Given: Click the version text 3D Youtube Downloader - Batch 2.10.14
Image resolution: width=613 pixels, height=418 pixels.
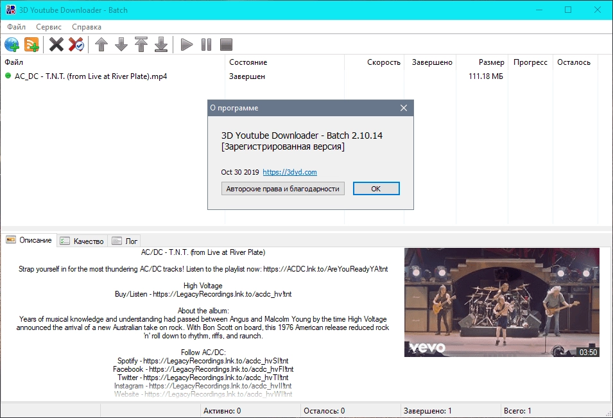Looking at the screenshot, I should (302, 135).
